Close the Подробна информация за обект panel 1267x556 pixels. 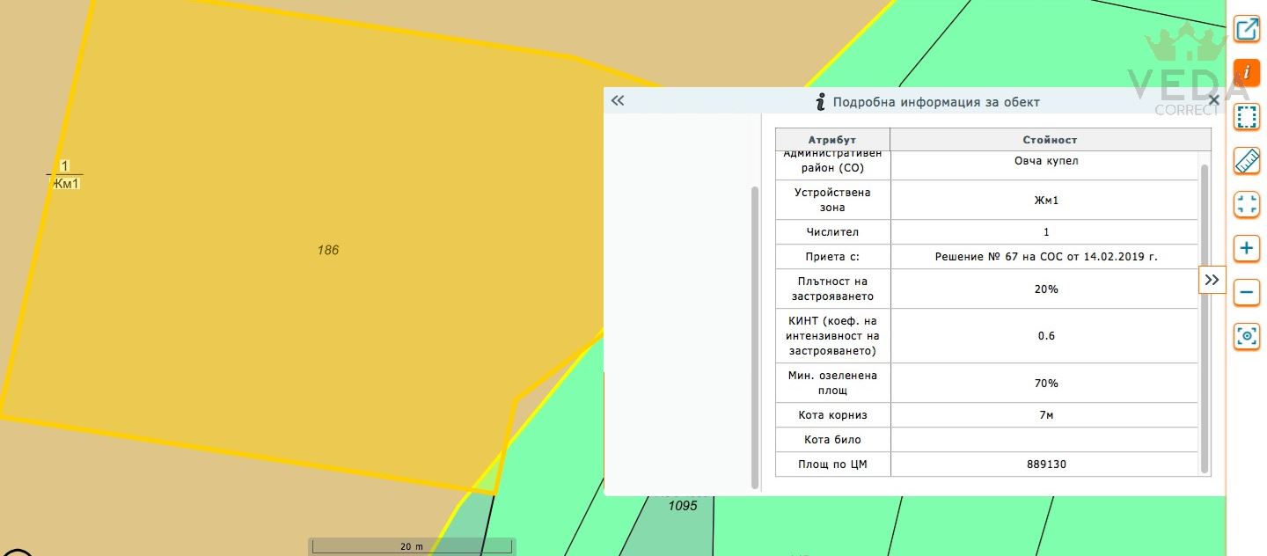pos(1214,100)
